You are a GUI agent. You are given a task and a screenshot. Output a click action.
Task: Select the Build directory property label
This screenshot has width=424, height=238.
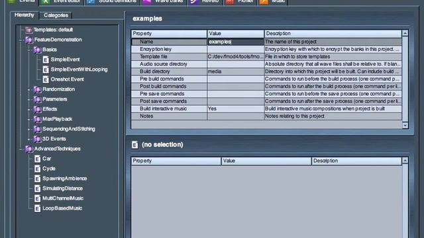pos(154,71)
